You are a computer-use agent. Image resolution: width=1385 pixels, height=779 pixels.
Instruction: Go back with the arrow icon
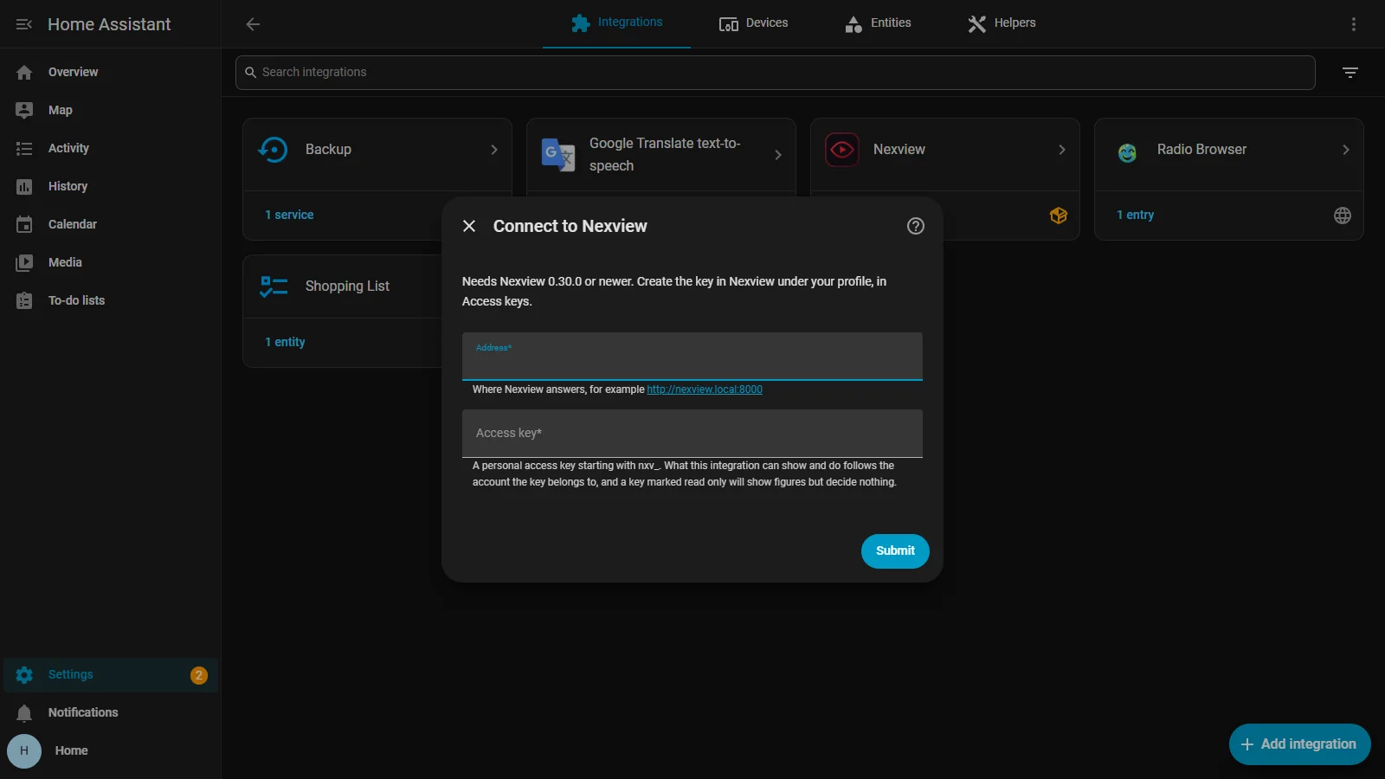(x=253, y=24)
